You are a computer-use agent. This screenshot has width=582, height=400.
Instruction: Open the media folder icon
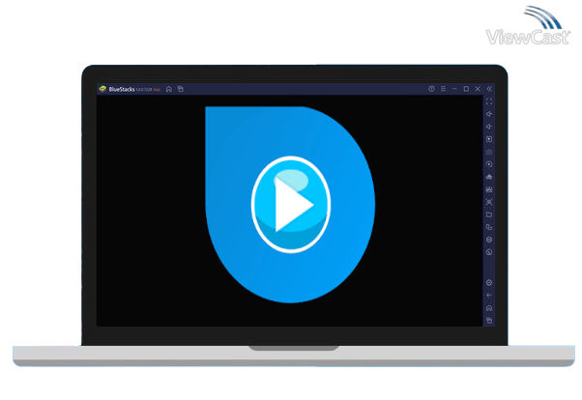(489, 214)
